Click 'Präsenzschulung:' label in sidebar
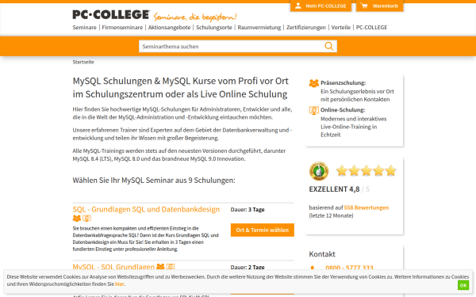Viewport: 476px width, 297px height. click(x=343, y=82)
